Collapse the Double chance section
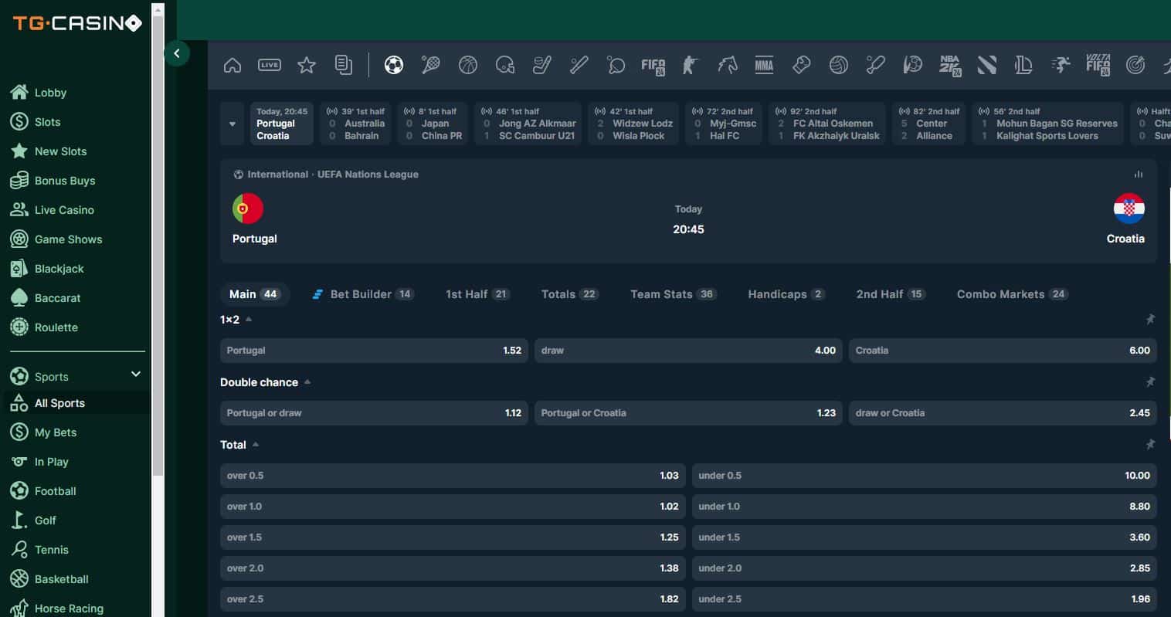This screenshot has width=1171, height=617. pos(307,381)
